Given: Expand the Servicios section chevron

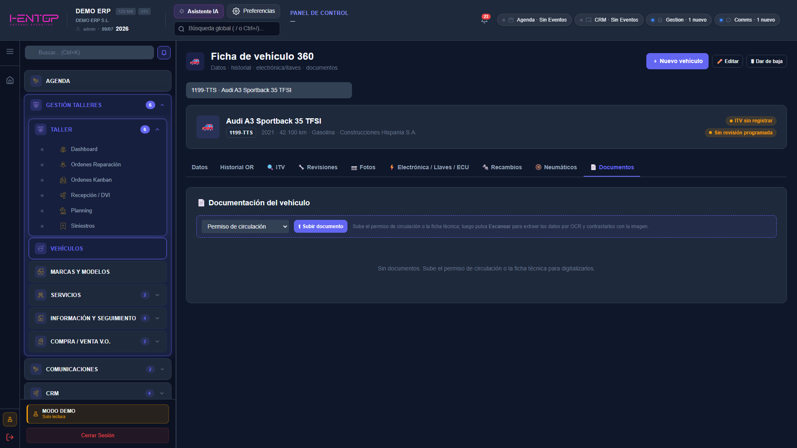Looking at the screenshot, I should [x=157, y=295].
